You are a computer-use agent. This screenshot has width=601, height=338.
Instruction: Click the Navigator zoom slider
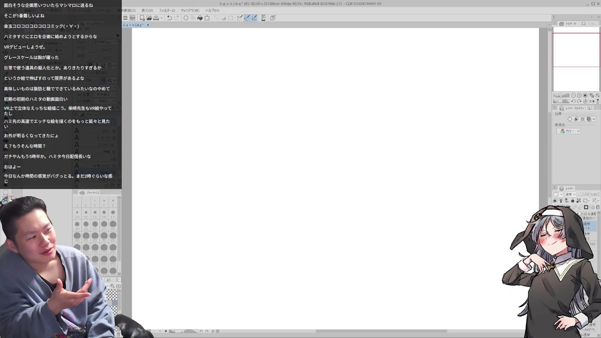coord(565,95)
